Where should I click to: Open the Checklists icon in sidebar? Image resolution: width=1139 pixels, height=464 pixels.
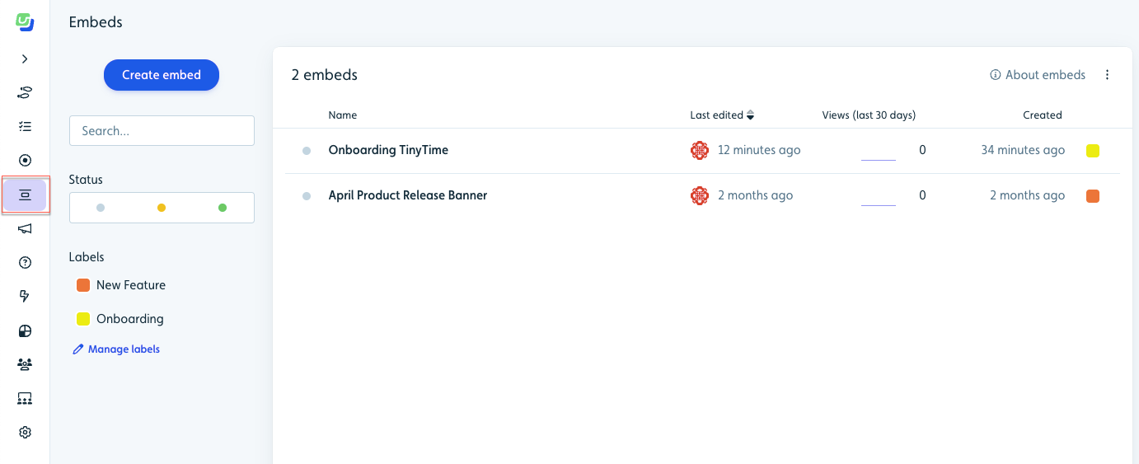(25, 126)
